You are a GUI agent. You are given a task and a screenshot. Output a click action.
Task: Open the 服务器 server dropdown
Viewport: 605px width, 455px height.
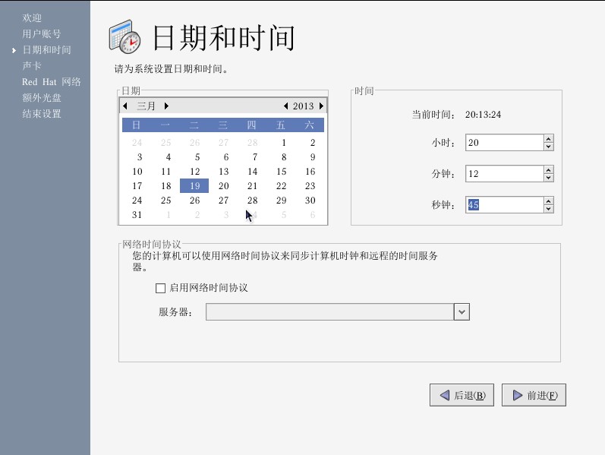tap(462, 311)
